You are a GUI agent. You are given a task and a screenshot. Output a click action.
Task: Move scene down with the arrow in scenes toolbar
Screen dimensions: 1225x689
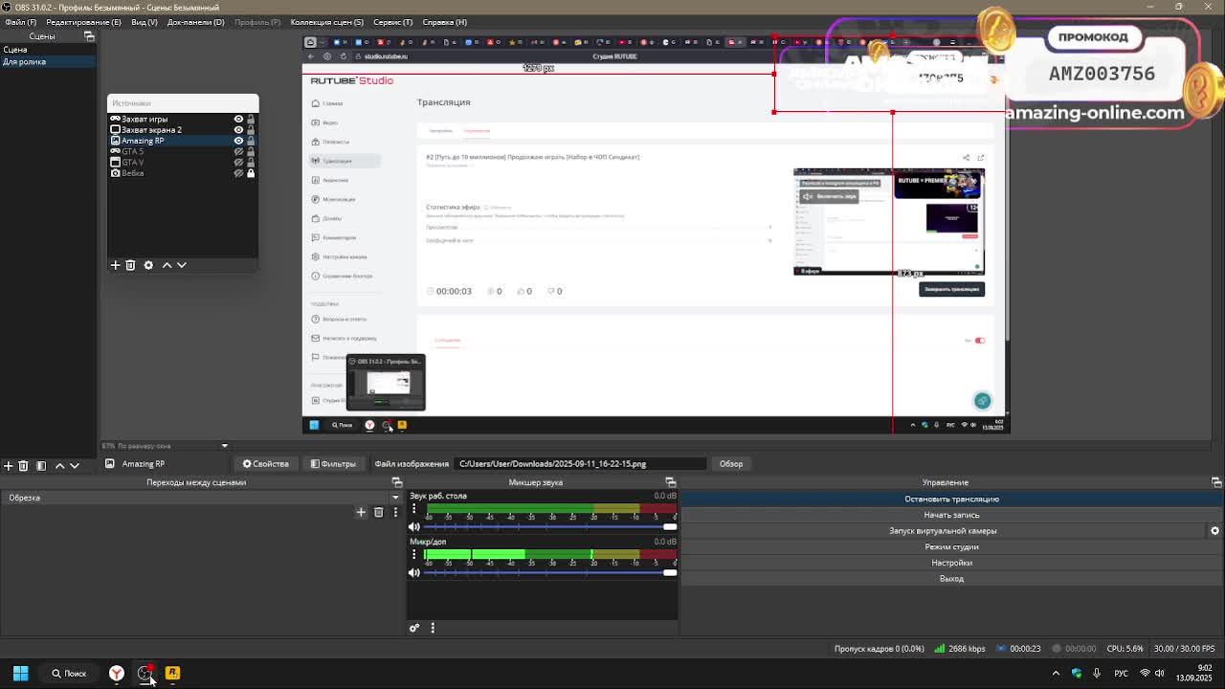pyautogui.click(x=75, y=466)
